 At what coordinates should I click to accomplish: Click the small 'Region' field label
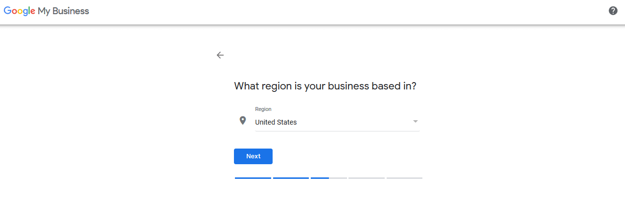(x=263, y=109)
